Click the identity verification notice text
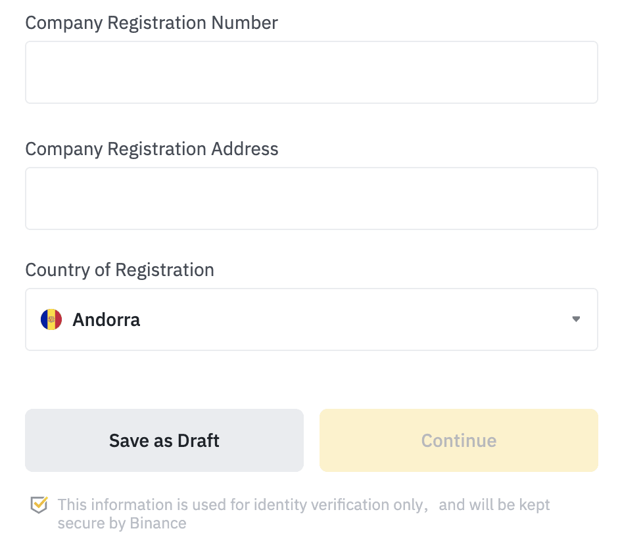This screenshot has width=643, height=560. pyautogui.click(x=304, y=514)
